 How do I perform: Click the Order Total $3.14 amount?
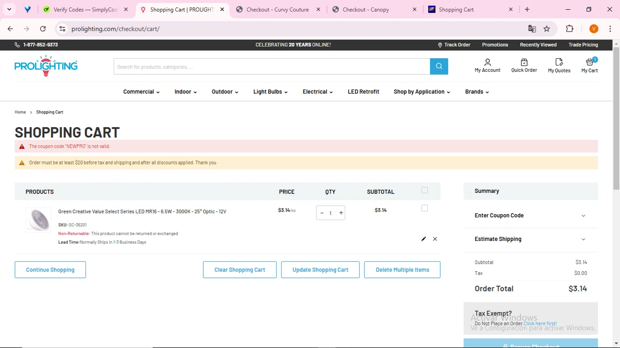[x=577, y=289]
